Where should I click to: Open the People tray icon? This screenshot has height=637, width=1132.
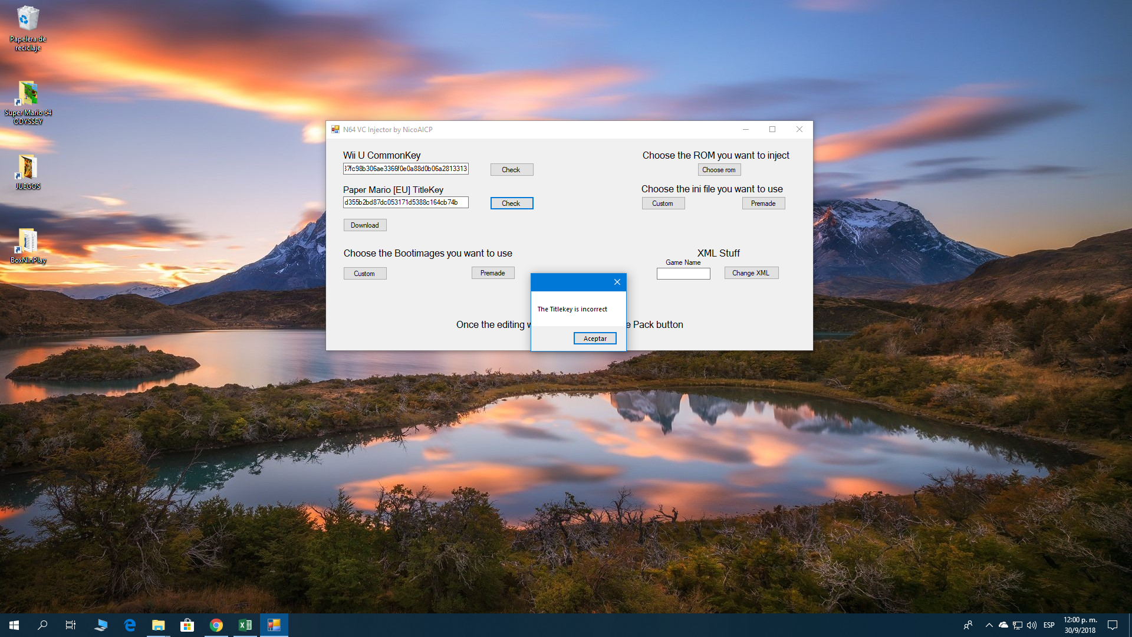(x=968, y=625)
